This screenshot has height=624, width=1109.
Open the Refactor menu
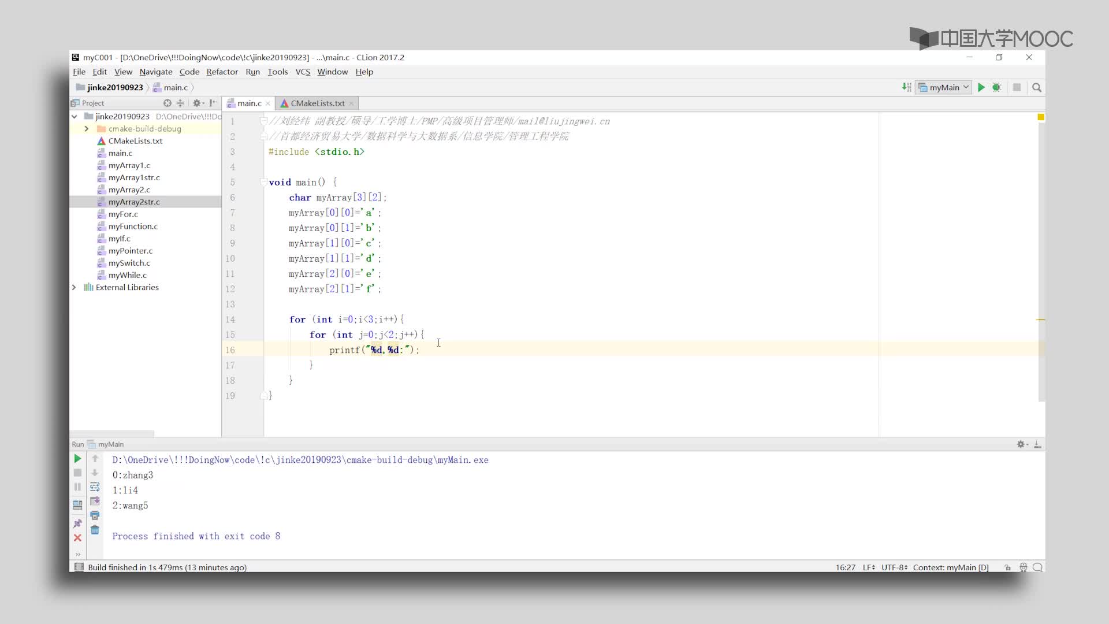pos(222,72)
